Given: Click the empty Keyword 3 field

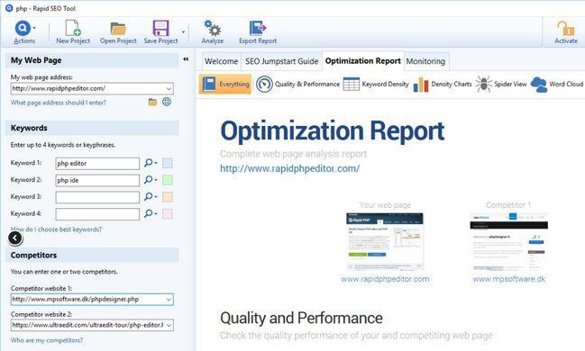Looking at the screenshot, I should pyautogui.click(x=97, y=197).
